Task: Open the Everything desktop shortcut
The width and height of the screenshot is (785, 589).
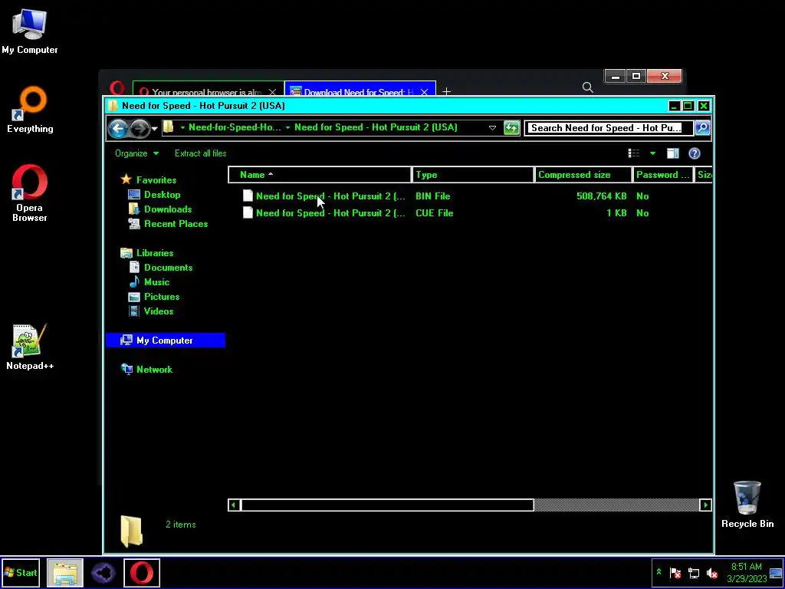Action: tap(30, 110)
